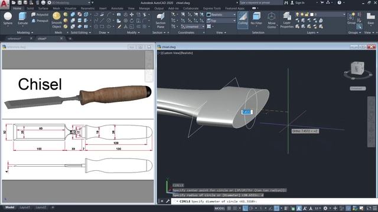The height and width of the screenshot is (212, 378).
Task: Add a new layout with plus button
Action: tap(53, 207)
